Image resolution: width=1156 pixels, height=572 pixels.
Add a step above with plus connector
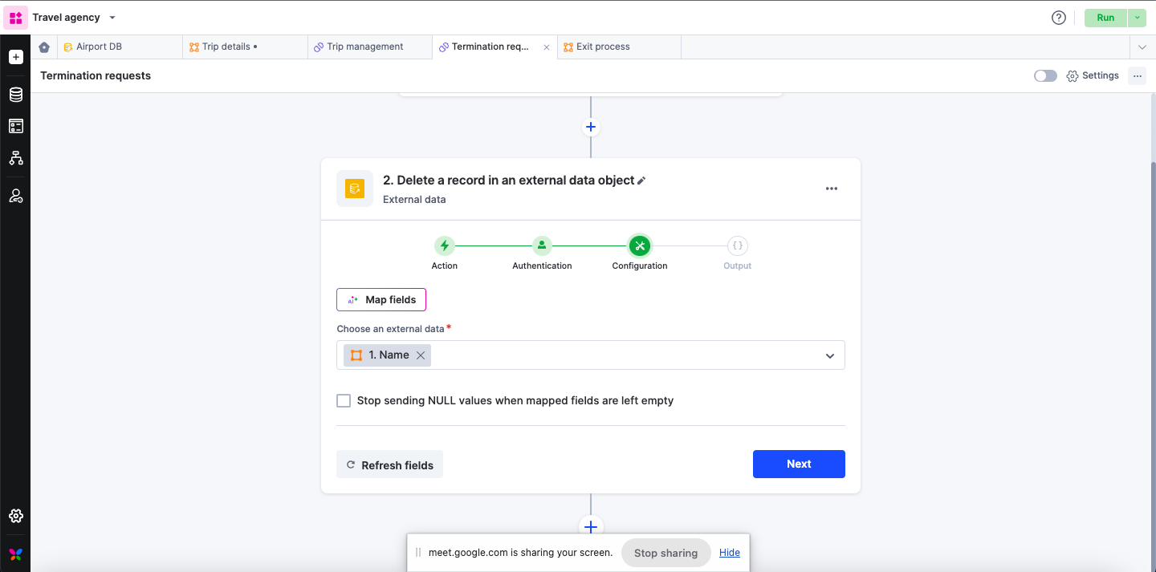point(591,127)
